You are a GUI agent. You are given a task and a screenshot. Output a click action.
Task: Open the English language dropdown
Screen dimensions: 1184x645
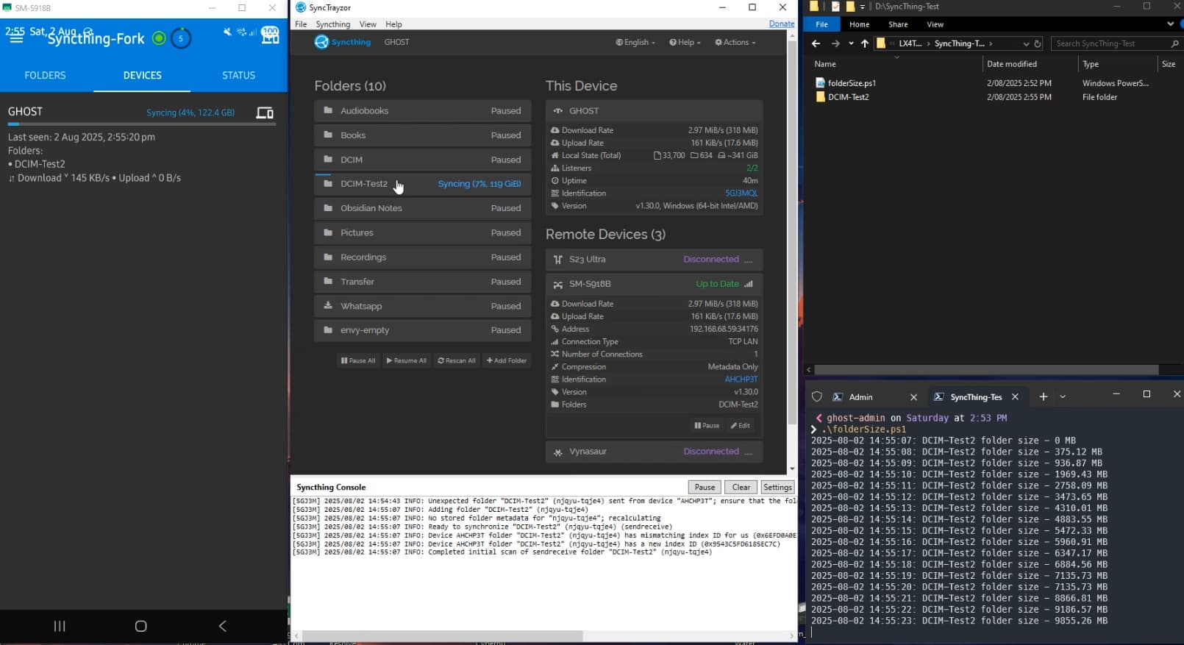(635, 43)
